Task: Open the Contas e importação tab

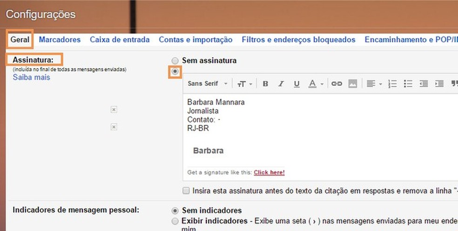Action: (x=195, y=40)
